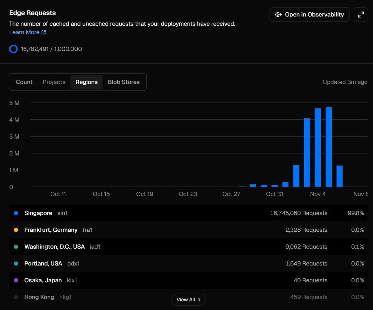Click the blue dot next to Singapore
Screen dimensions: 373x310
coord(16,213)
